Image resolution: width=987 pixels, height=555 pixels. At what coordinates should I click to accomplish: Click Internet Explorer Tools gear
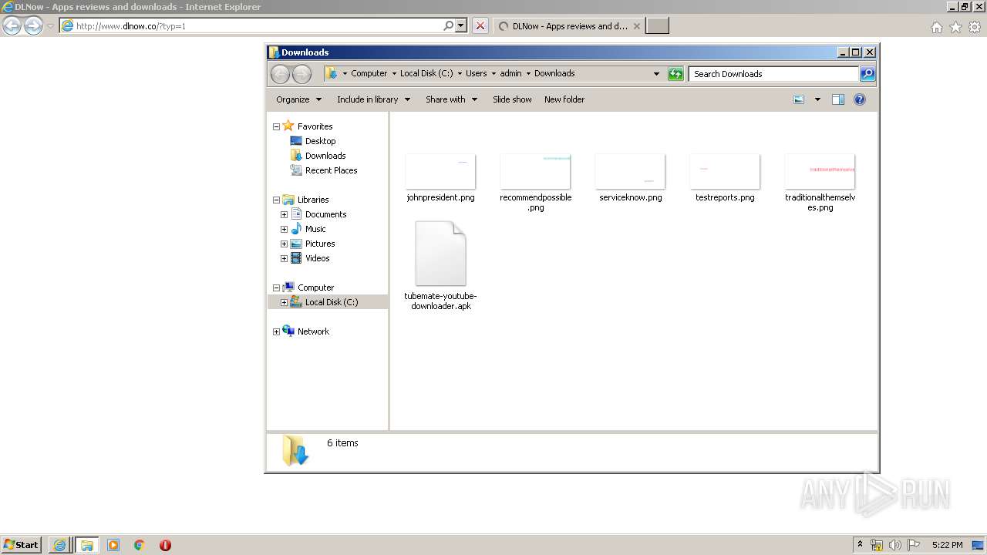point(975,27)
